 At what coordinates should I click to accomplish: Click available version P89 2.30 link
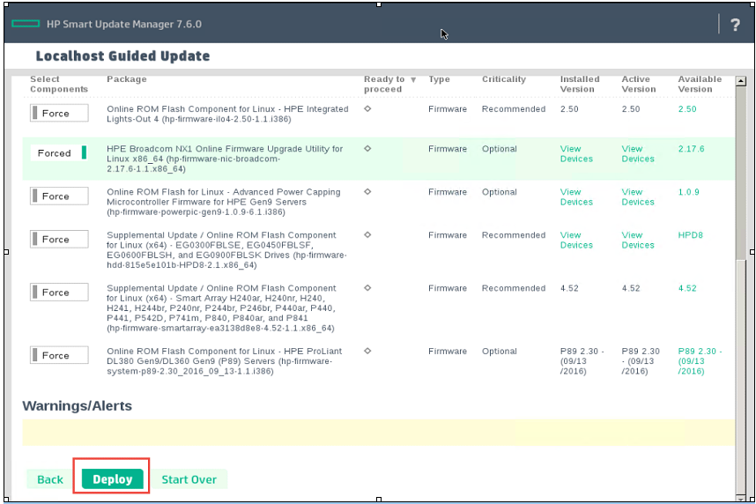point(700,361)
